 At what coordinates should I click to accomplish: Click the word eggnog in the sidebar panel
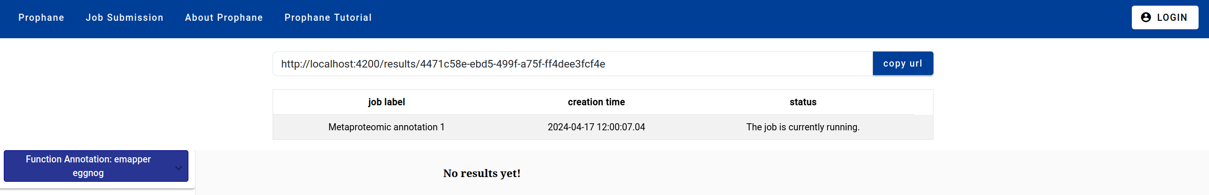point(88,173)
